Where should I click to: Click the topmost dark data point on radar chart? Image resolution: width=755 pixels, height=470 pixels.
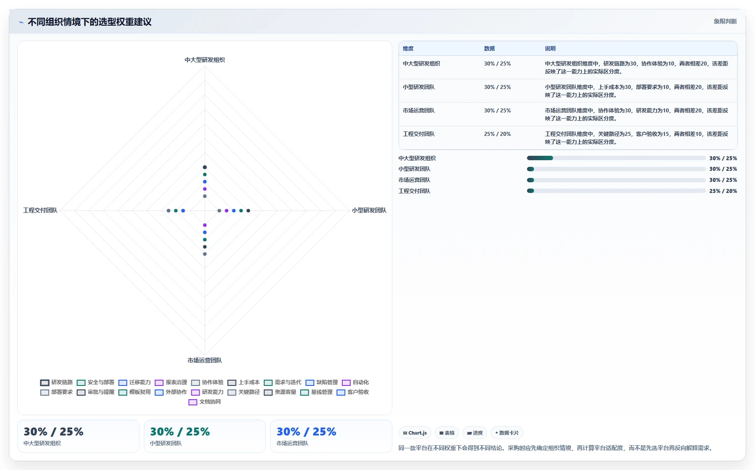tap(205, 167)
